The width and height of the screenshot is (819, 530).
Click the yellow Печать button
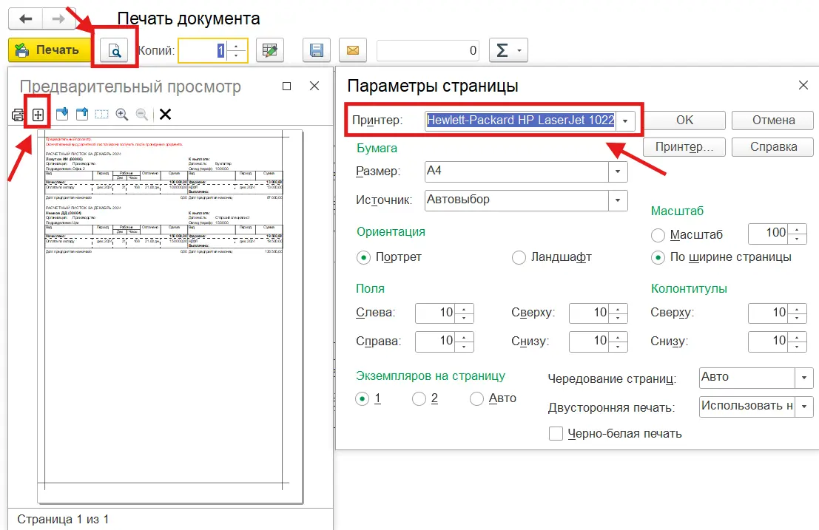pos(48,50)
